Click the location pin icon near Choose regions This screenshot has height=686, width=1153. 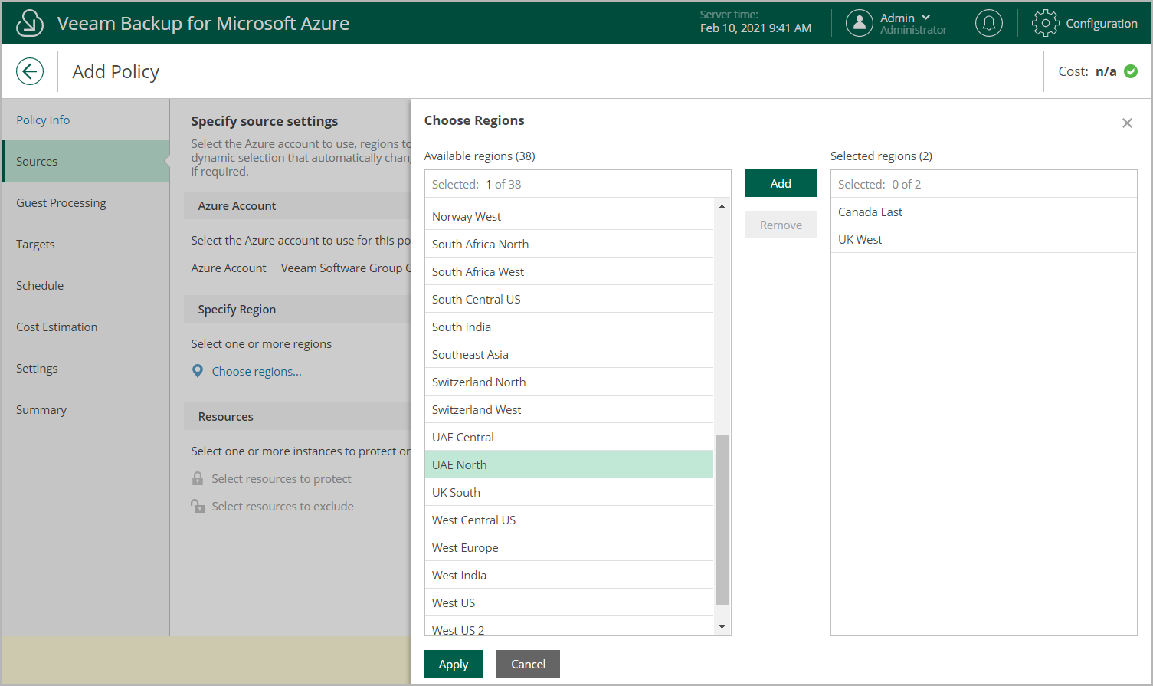point(198,371)
